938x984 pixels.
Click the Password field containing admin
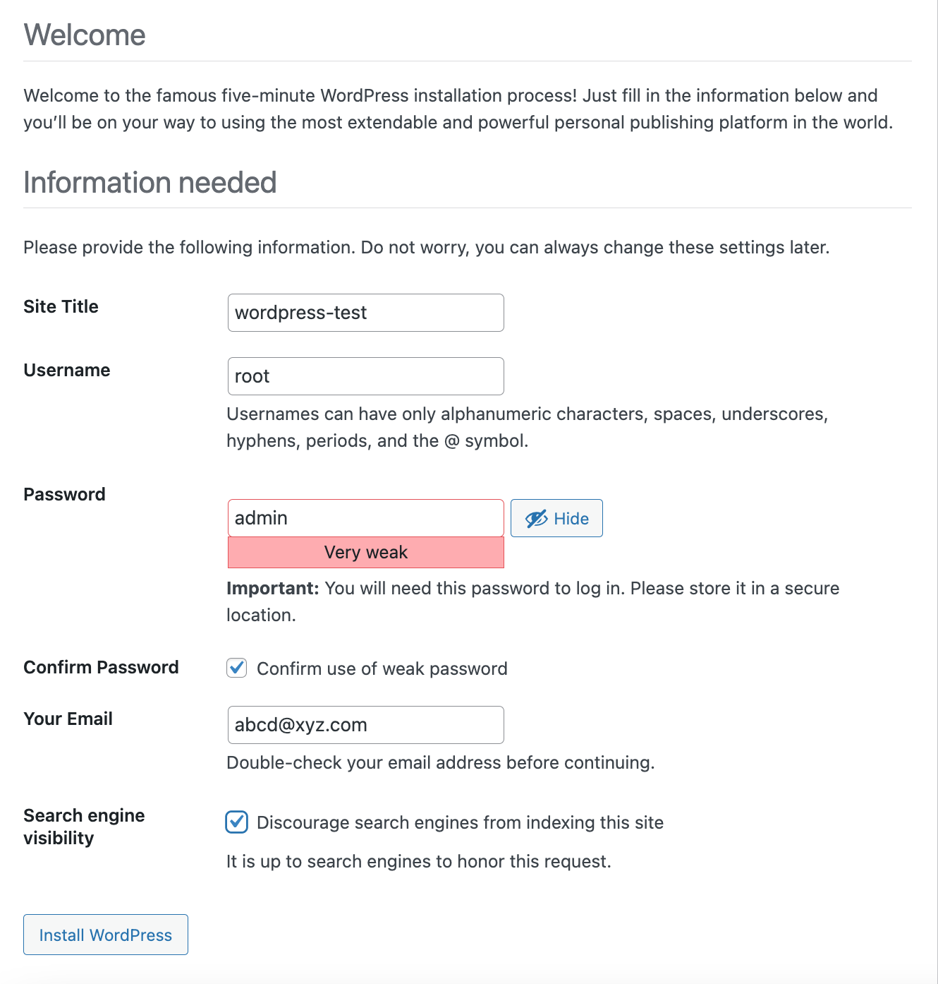click(x=365, y=518)
